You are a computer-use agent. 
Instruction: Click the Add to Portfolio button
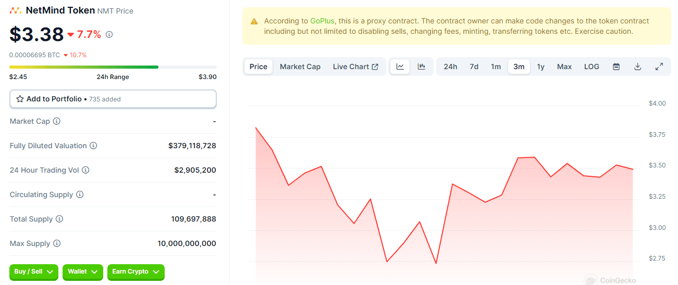(113, 99)
